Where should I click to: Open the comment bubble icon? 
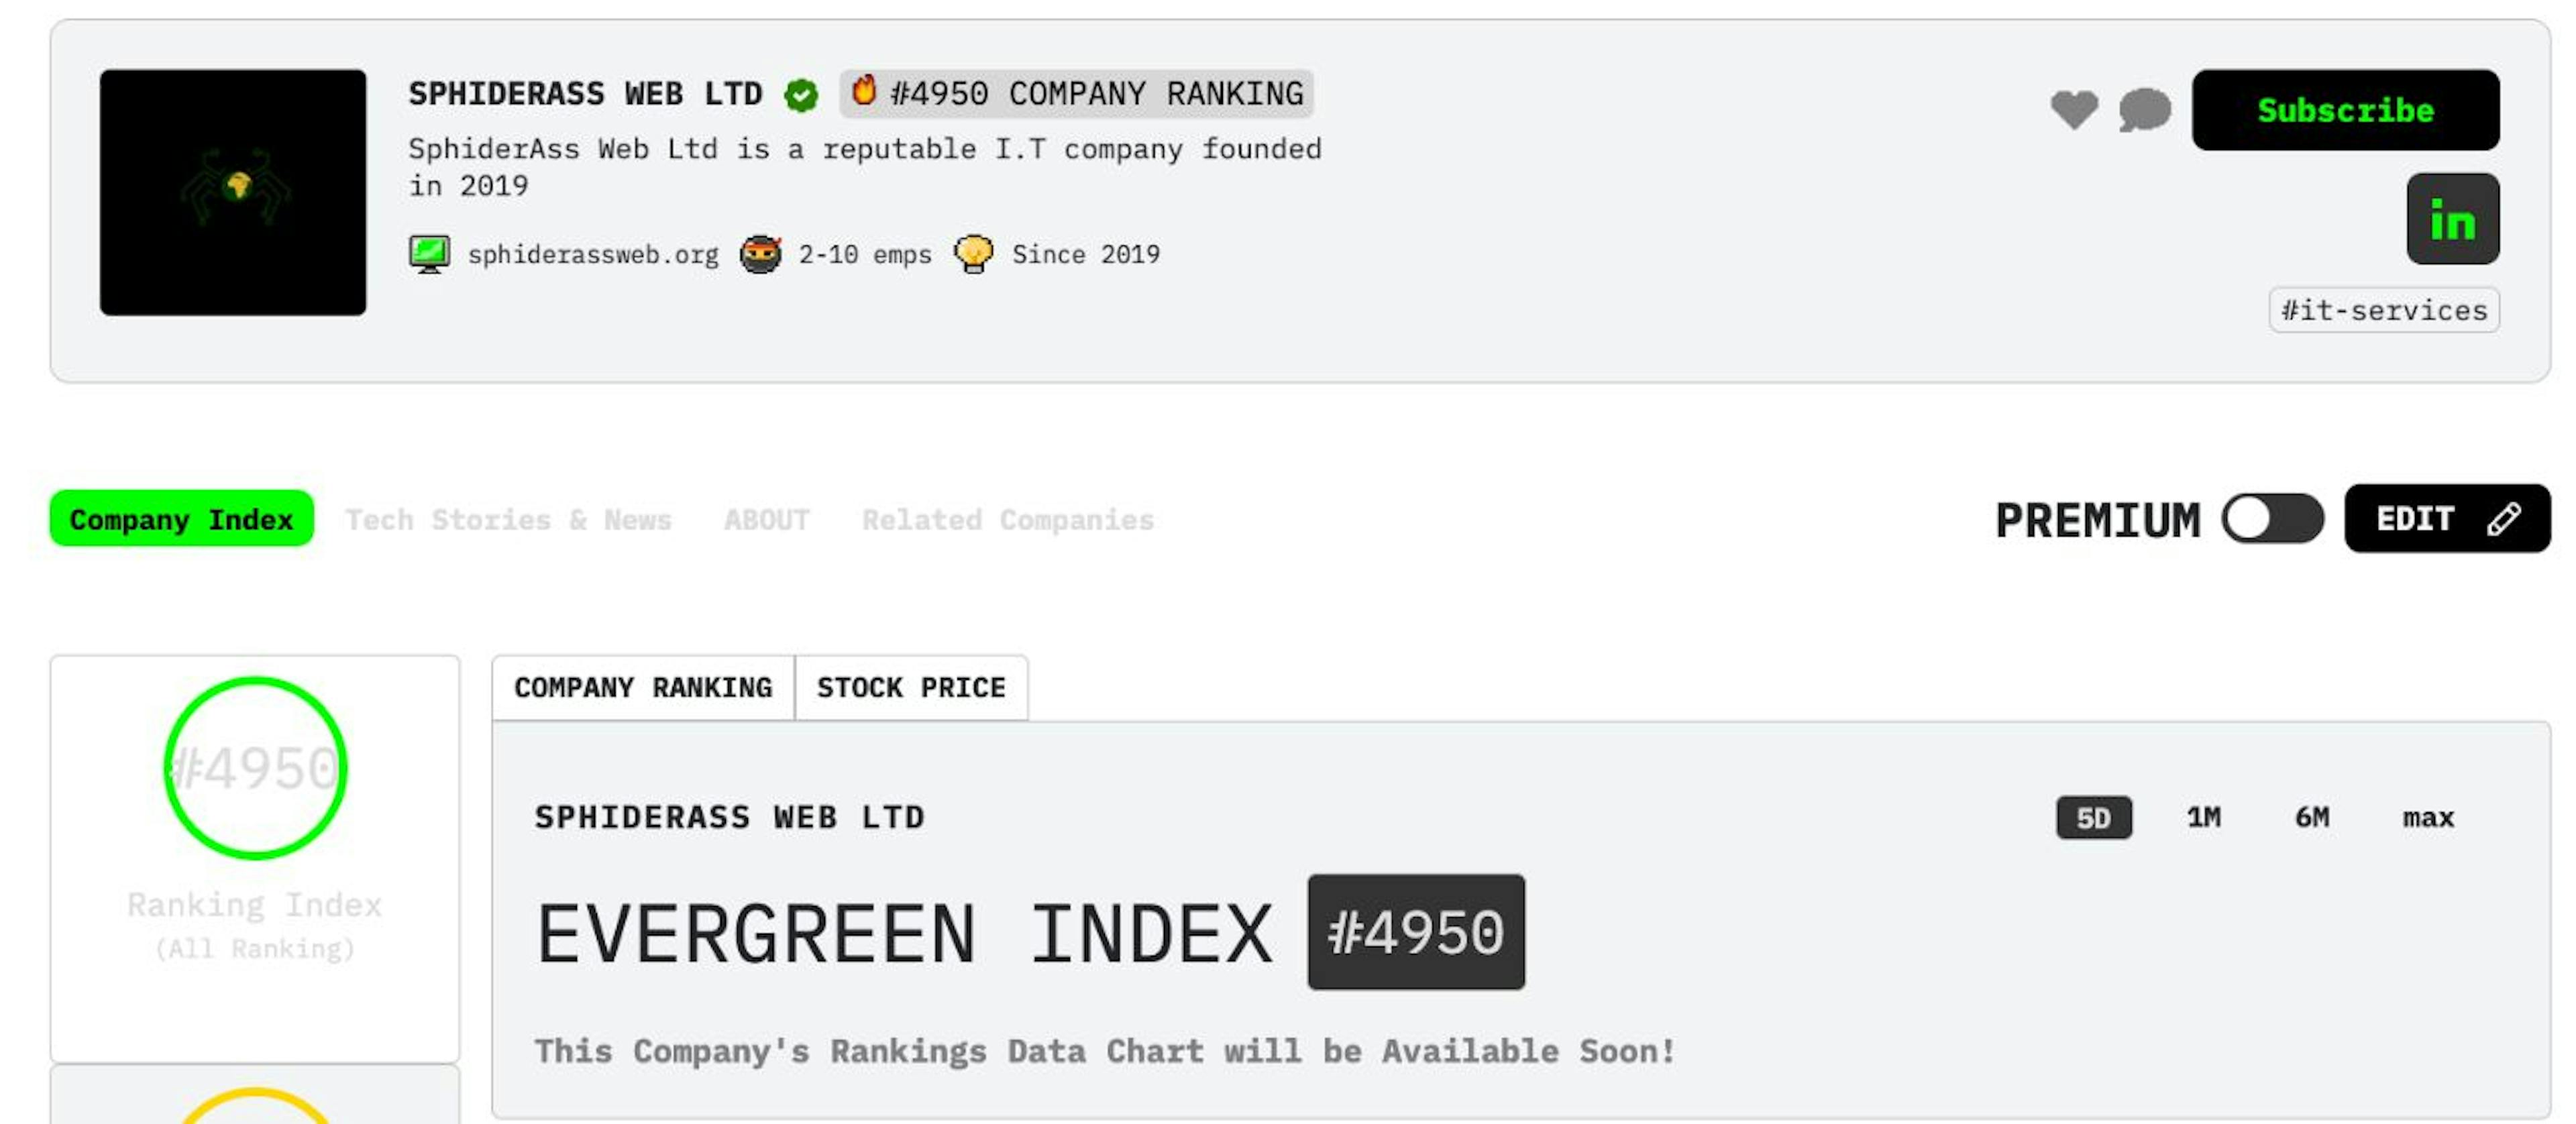[x=2144, y=109]
